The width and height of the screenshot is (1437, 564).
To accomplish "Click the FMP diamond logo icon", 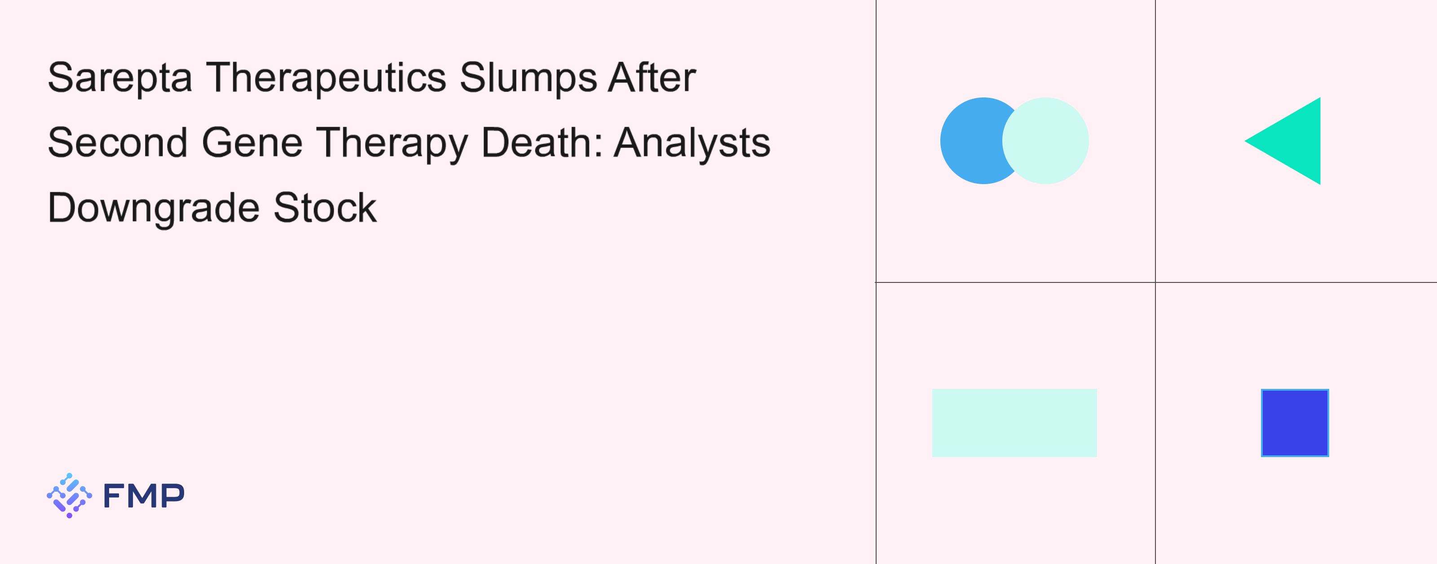I will pyautogui.click(x=69, y=495).
